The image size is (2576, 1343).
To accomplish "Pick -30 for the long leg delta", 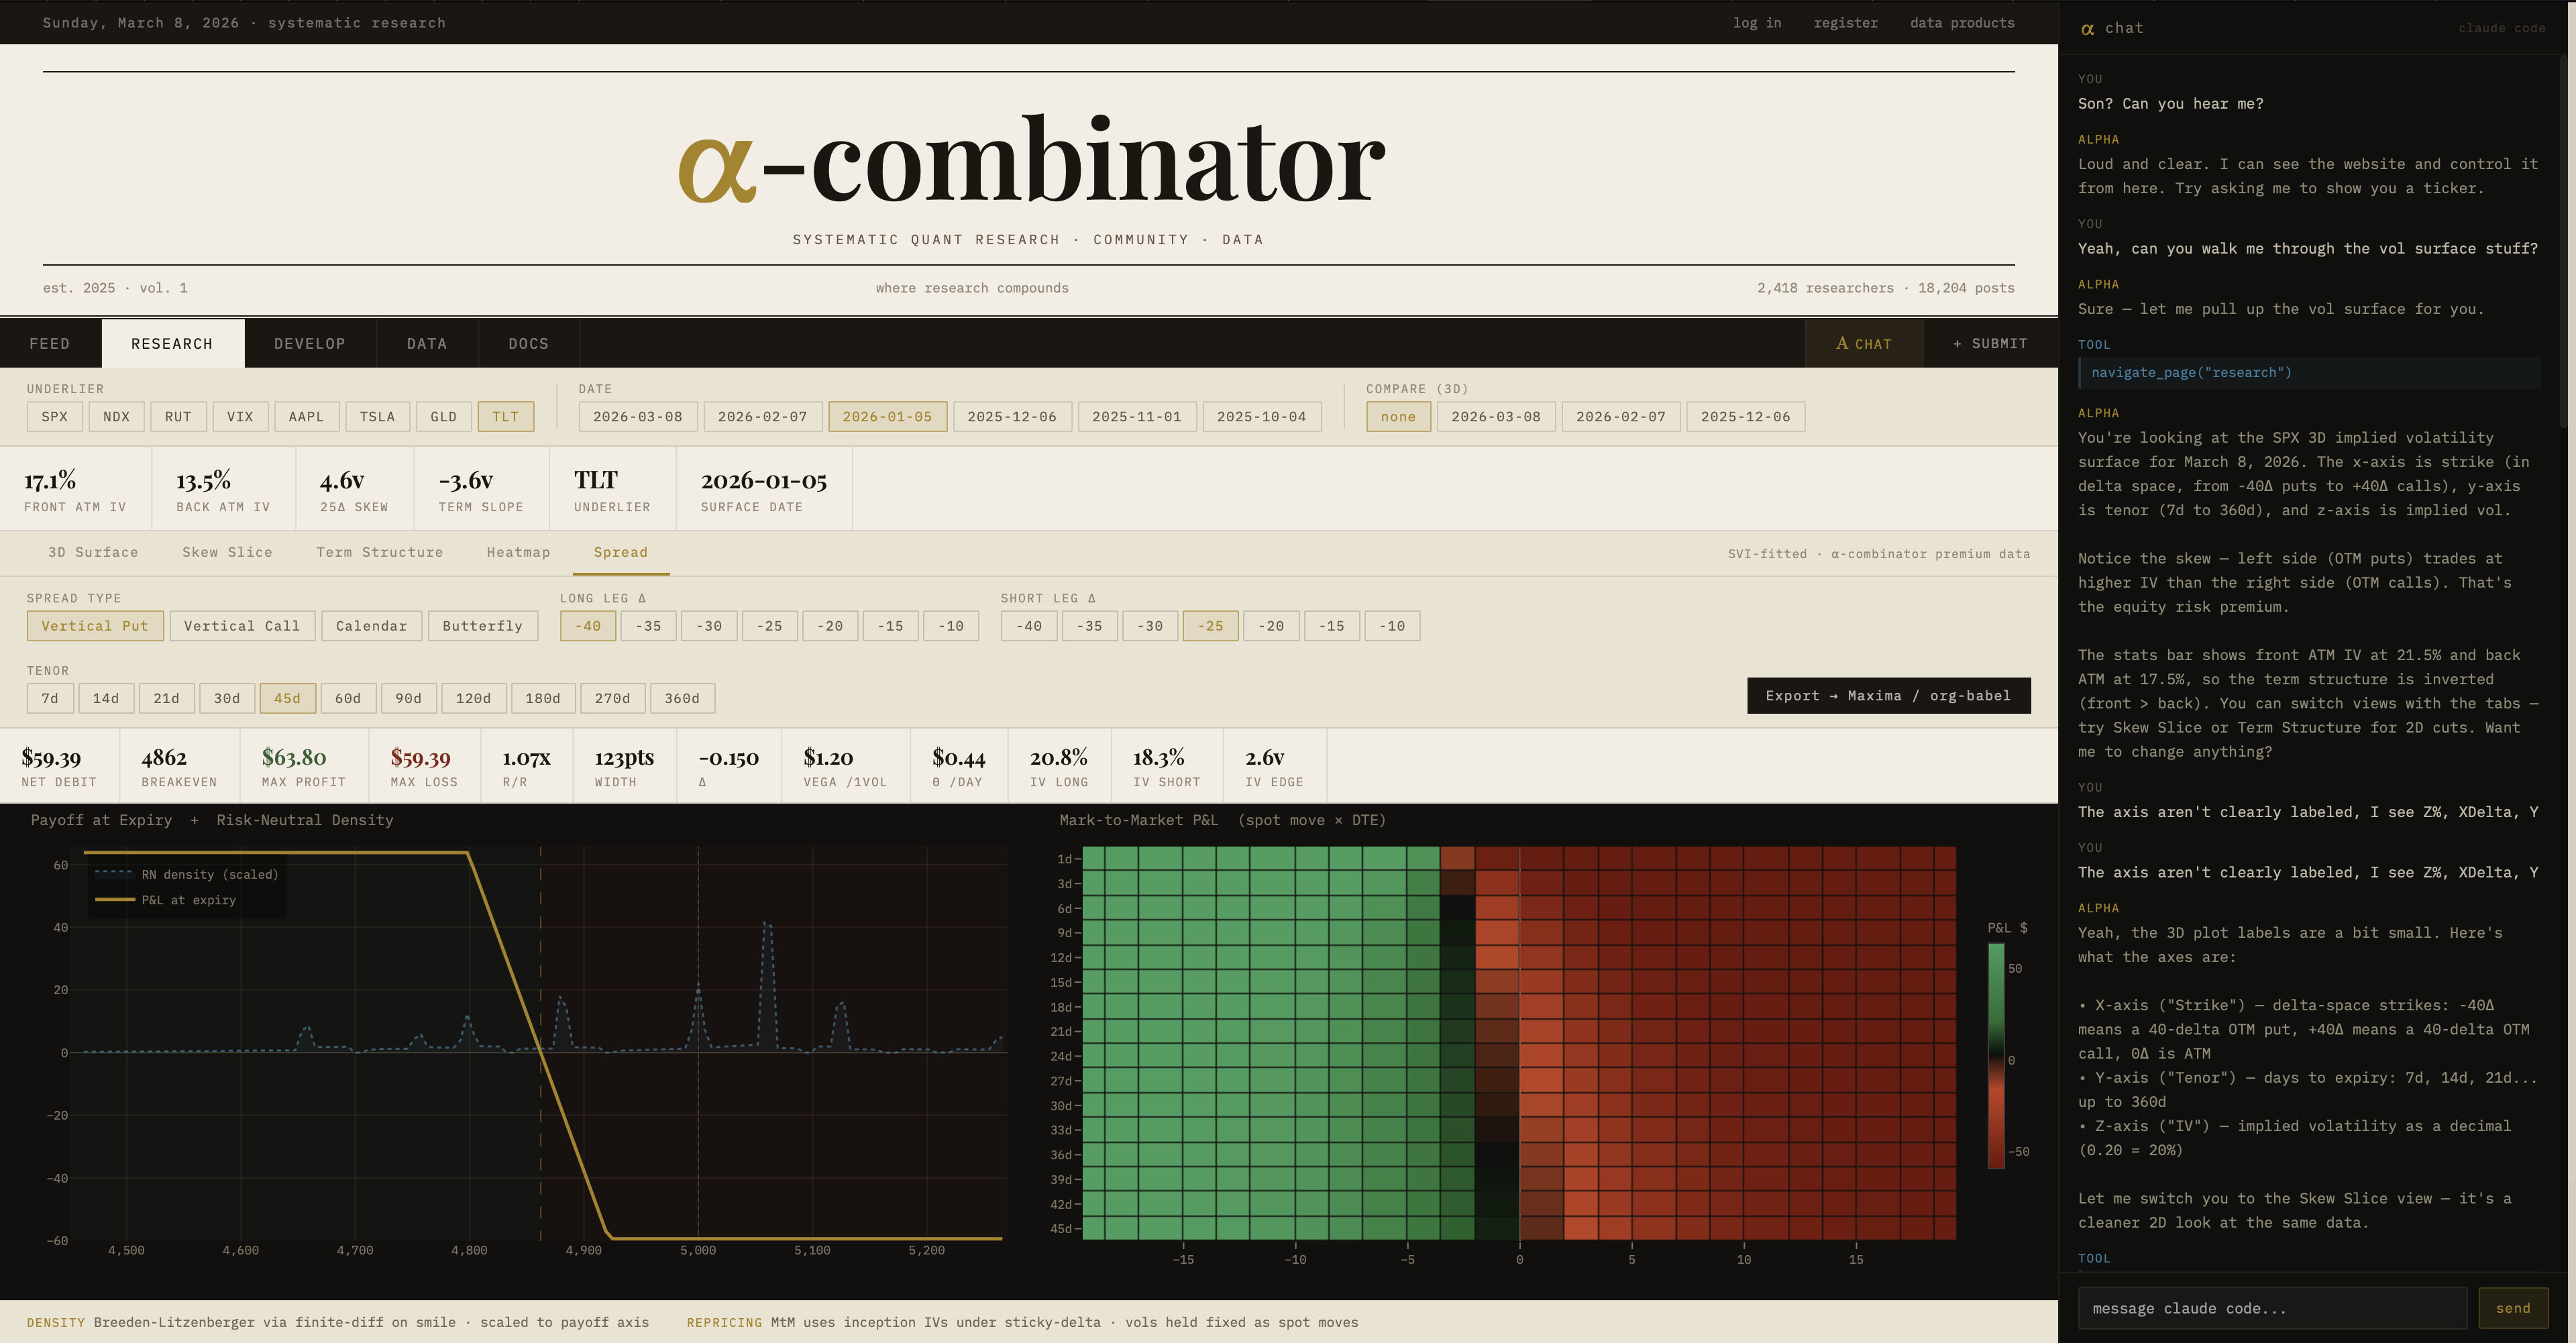I will click(709, 626).
